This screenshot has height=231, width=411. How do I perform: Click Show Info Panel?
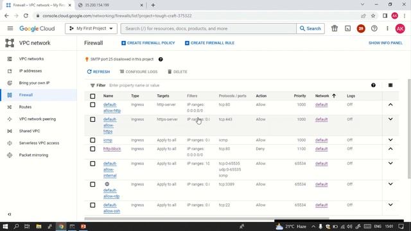click(x=385, y=43)
